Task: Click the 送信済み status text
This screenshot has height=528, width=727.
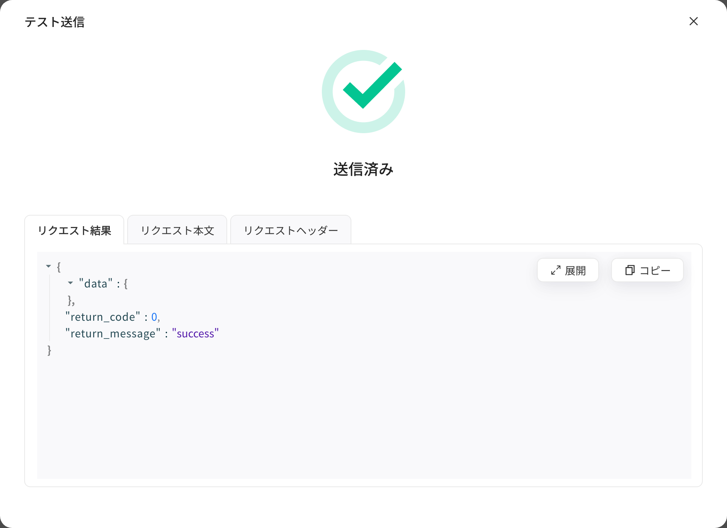Action: [x=363, y=169]
